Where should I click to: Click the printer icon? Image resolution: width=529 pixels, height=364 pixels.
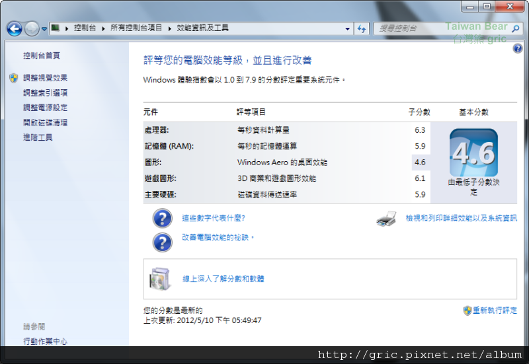pos(387,219)
